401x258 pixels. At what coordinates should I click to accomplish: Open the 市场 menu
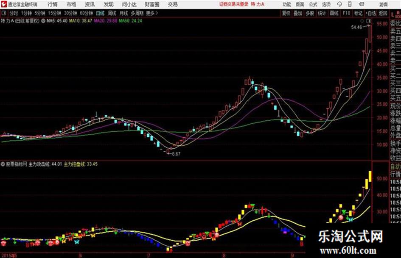tap(71, 4)
